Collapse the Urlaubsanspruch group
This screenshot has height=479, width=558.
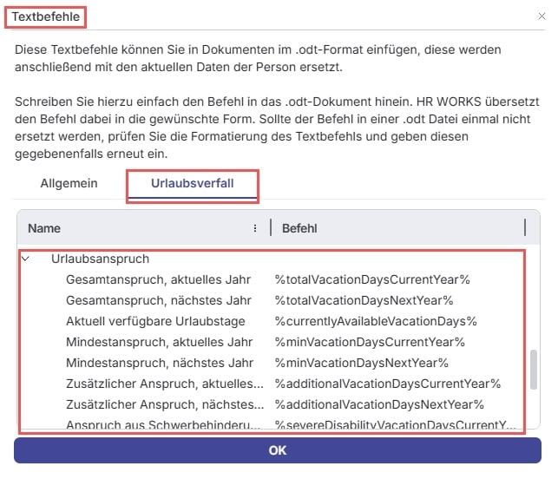[x=25, y=259]
